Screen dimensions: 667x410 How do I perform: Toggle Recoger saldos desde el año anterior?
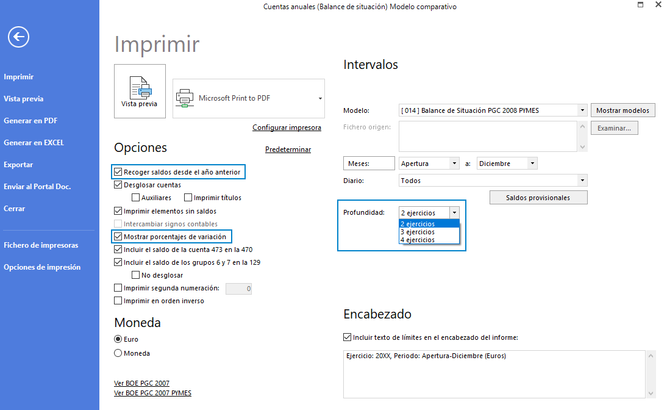[x=118, y=172]
